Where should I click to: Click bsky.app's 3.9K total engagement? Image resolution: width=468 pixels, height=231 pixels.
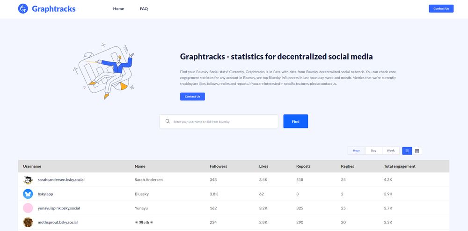(388, 194)
